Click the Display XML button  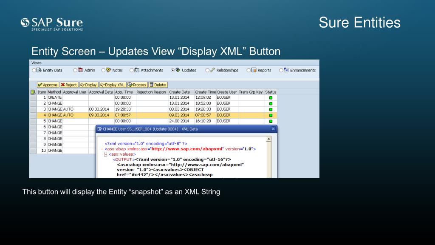coord(113,85)
